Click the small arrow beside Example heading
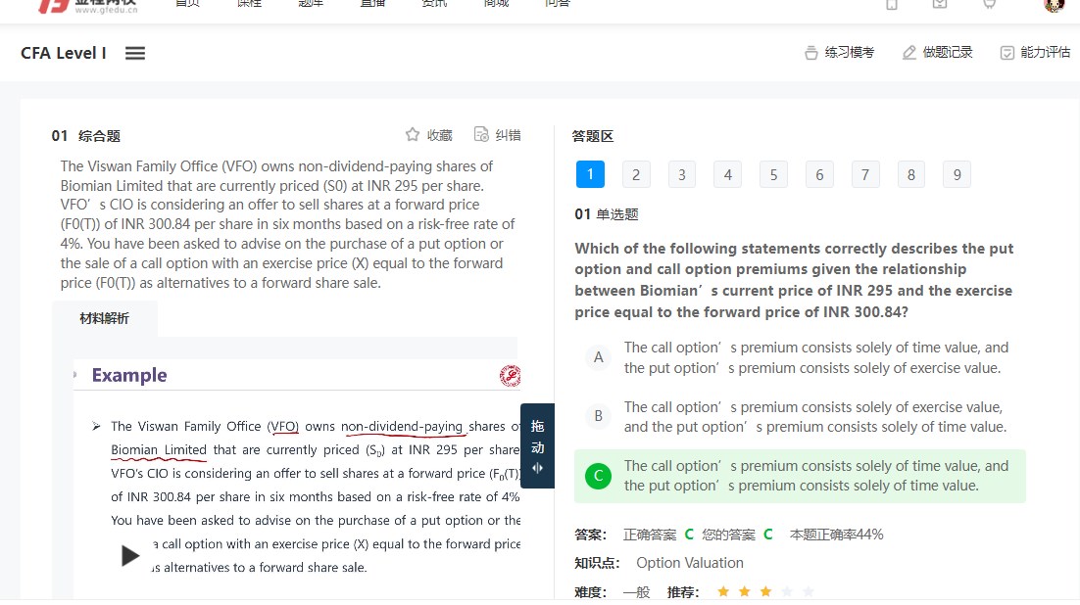1080x605 pixels. pos(75,375)
